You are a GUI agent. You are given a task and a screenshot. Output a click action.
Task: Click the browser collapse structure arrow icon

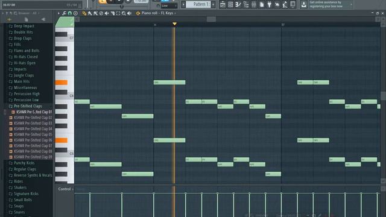pyautogui.click(x=7, y=13)
